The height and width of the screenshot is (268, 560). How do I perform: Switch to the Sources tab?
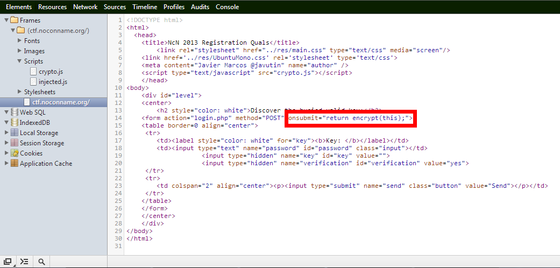pyautogui.click(x=115, y=7)
